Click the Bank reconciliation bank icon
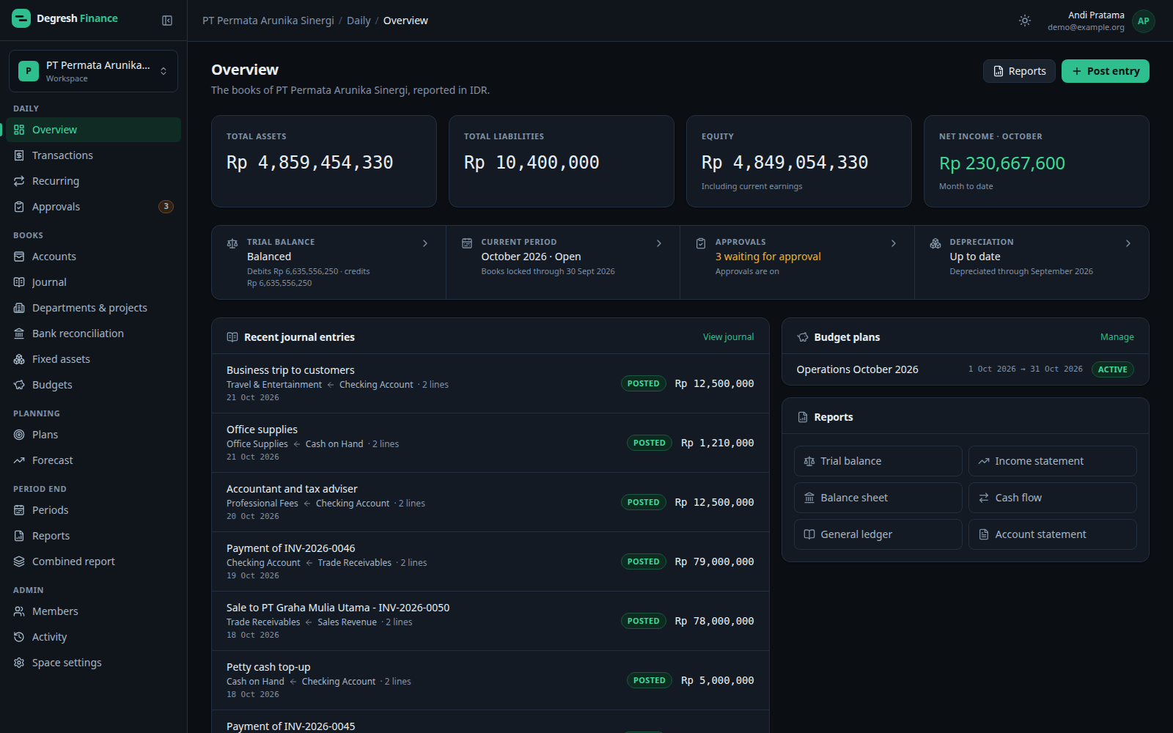 (x=19, y=334)
